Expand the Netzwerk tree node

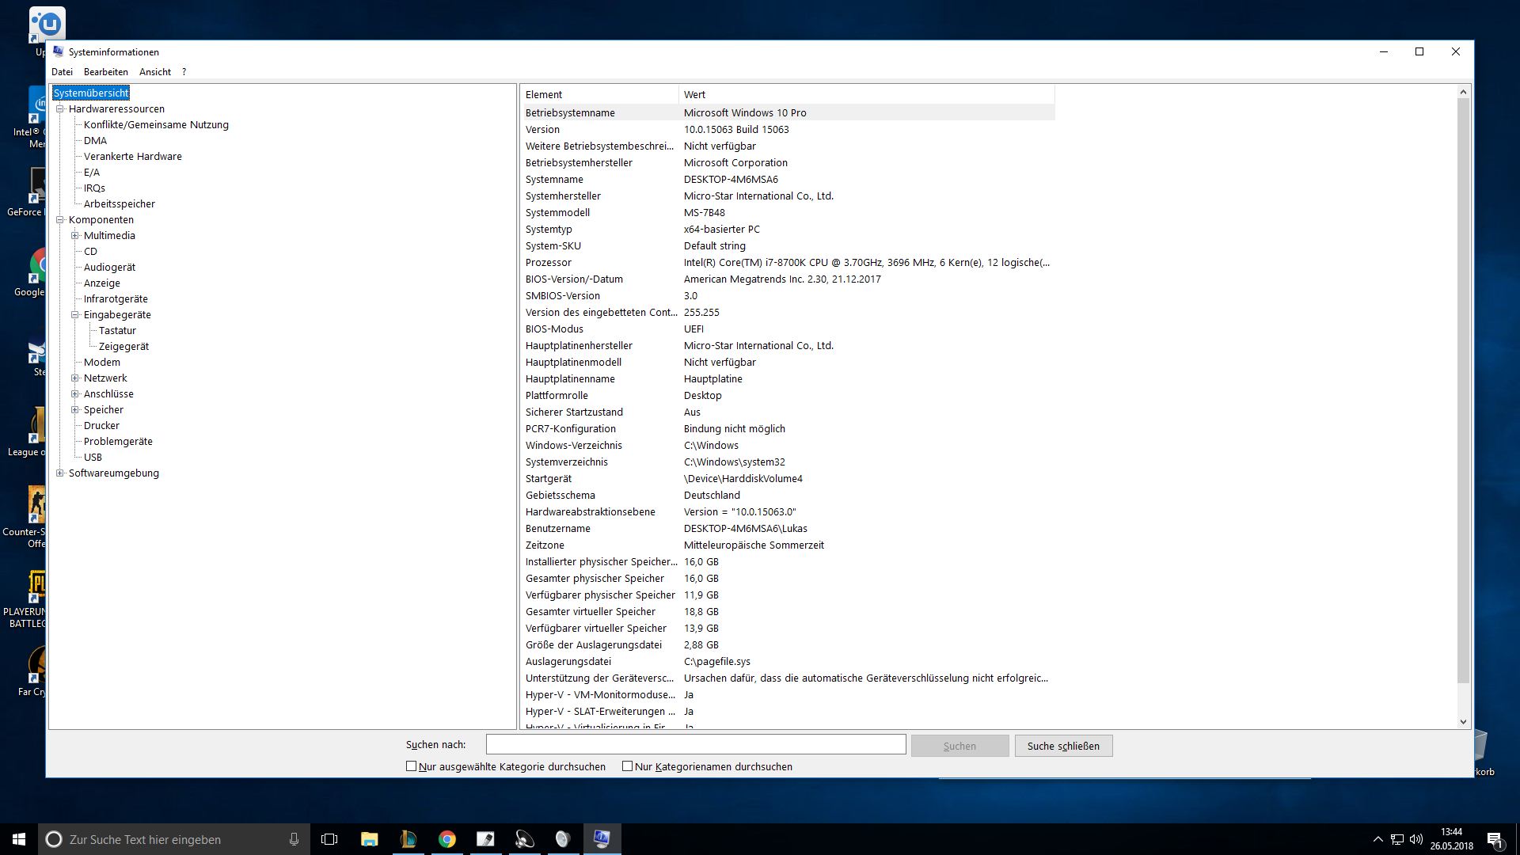[x=75, y=378]
